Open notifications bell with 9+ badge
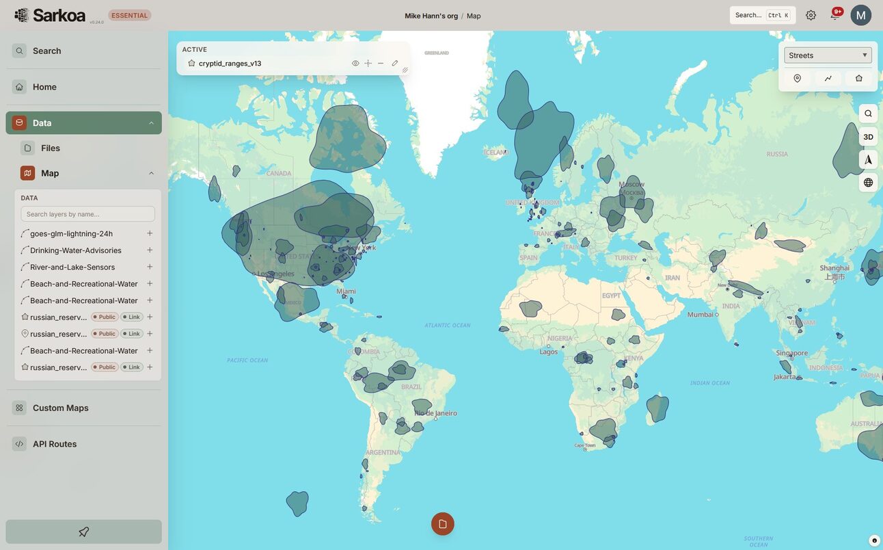883x550 pixels. pos(834,15)
